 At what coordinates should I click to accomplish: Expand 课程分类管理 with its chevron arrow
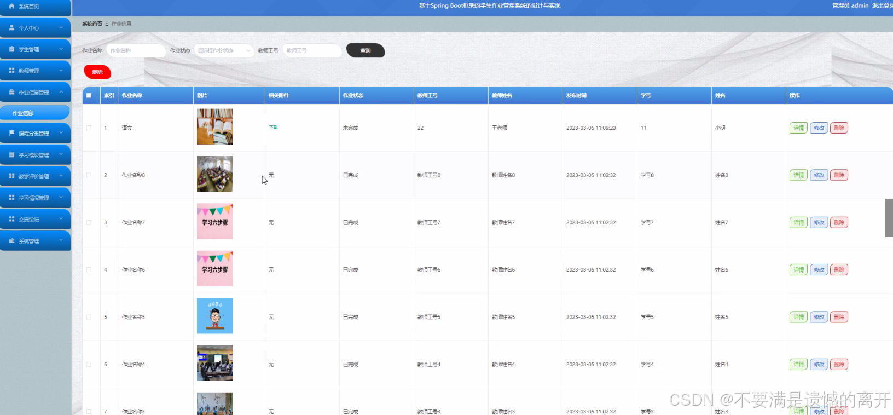pos(61,133)
